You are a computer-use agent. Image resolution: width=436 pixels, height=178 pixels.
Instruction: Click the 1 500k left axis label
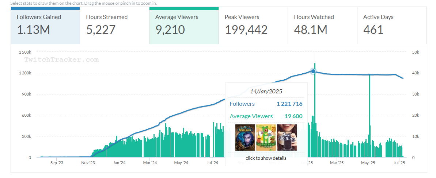pyautogui.click(x=25, y=52)
